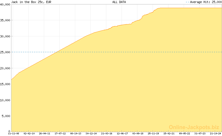Viewport: 222px width, 136px height.
Task: Click the 21-10-24 date at the axis end
Action: point(216,134)
